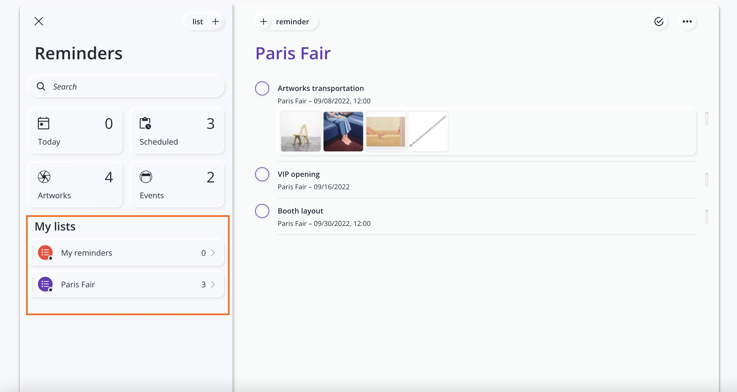Mark Artworks transportation as complete
Image resolution: width=737 pixels, height=392 pixels.
click(x=262, y=88)
